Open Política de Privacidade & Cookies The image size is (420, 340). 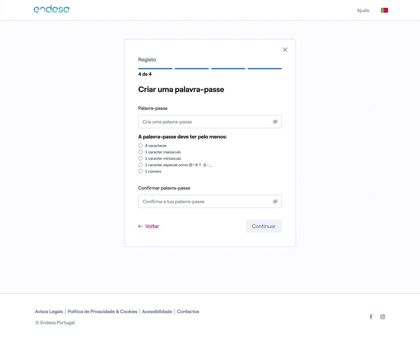tap(102, 312)
